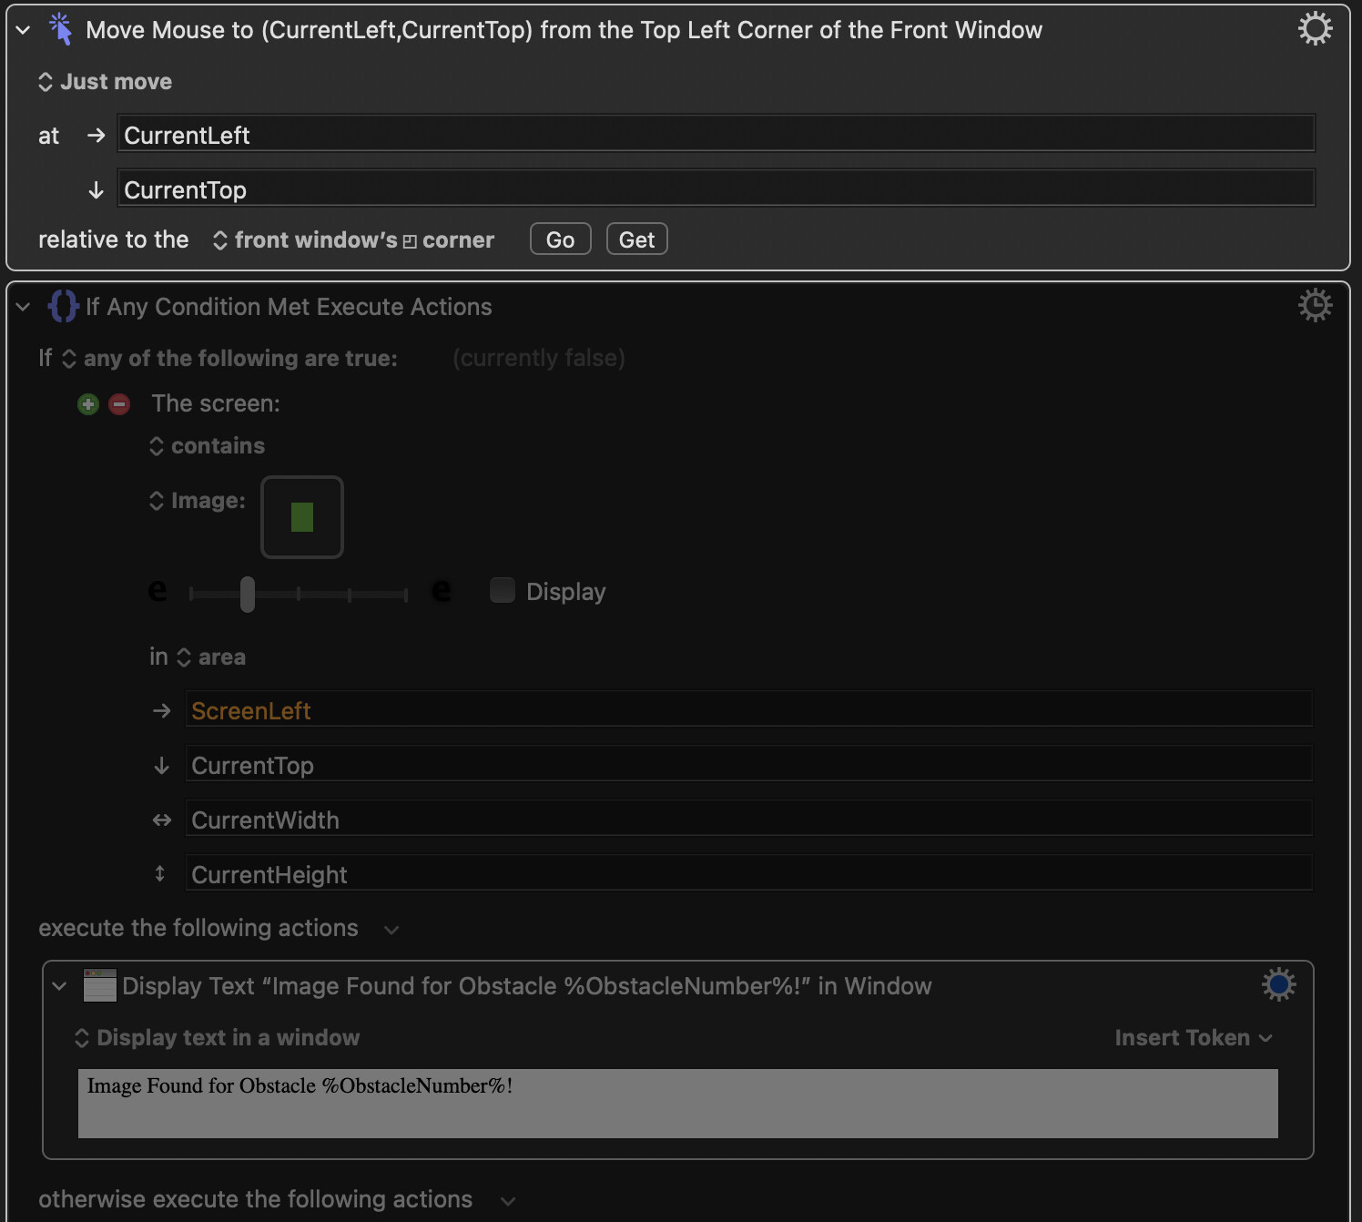Viewport: 1362px width, 1222px height.
Task: Collapse otherwise execute the following actions section
Action: coord(508,1201)
